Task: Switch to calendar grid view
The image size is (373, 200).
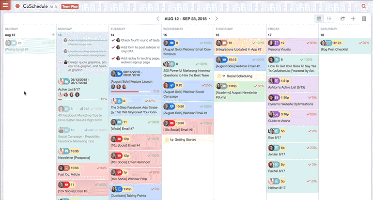Action: tap(319, 18)
